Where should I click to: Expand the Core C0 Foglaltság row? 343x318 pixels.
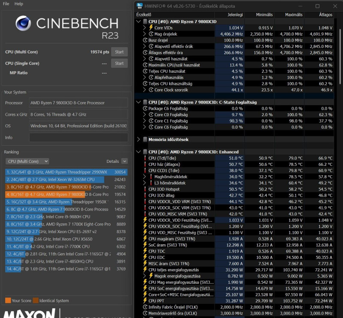coord(144,114)
